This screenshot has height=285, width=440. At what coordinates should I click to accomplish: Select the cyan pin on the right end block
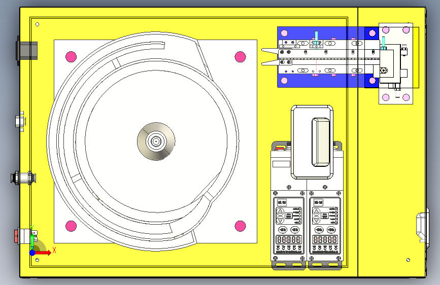383,43
